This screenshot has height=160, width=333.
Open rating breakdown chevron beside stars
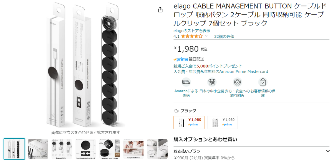(x=206, y=36)
